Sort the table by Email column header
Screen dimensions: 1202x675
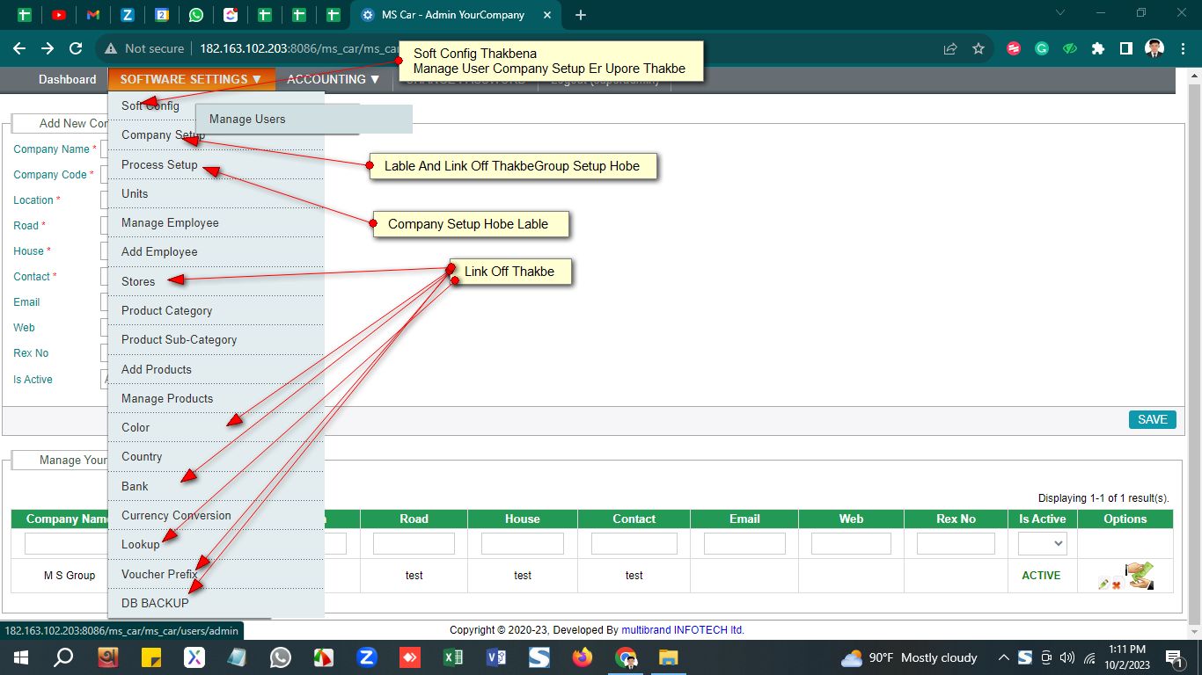744,519
